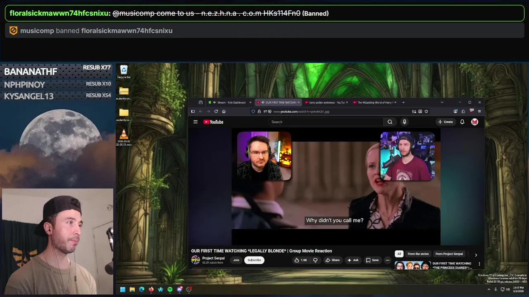
Task: Open the taskbar clock and date
Action: [x=518, y=290]
